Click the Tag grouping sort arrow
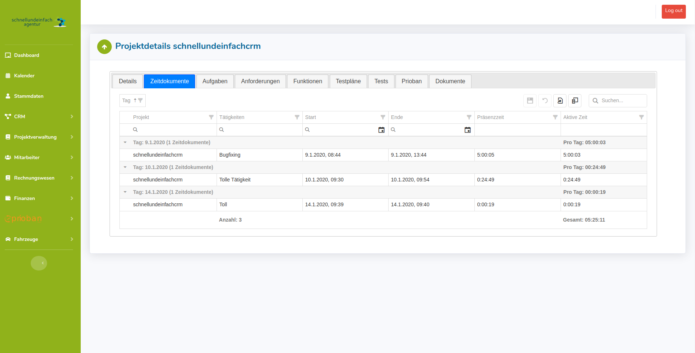The image size is (695, 353). coord(135,100)
